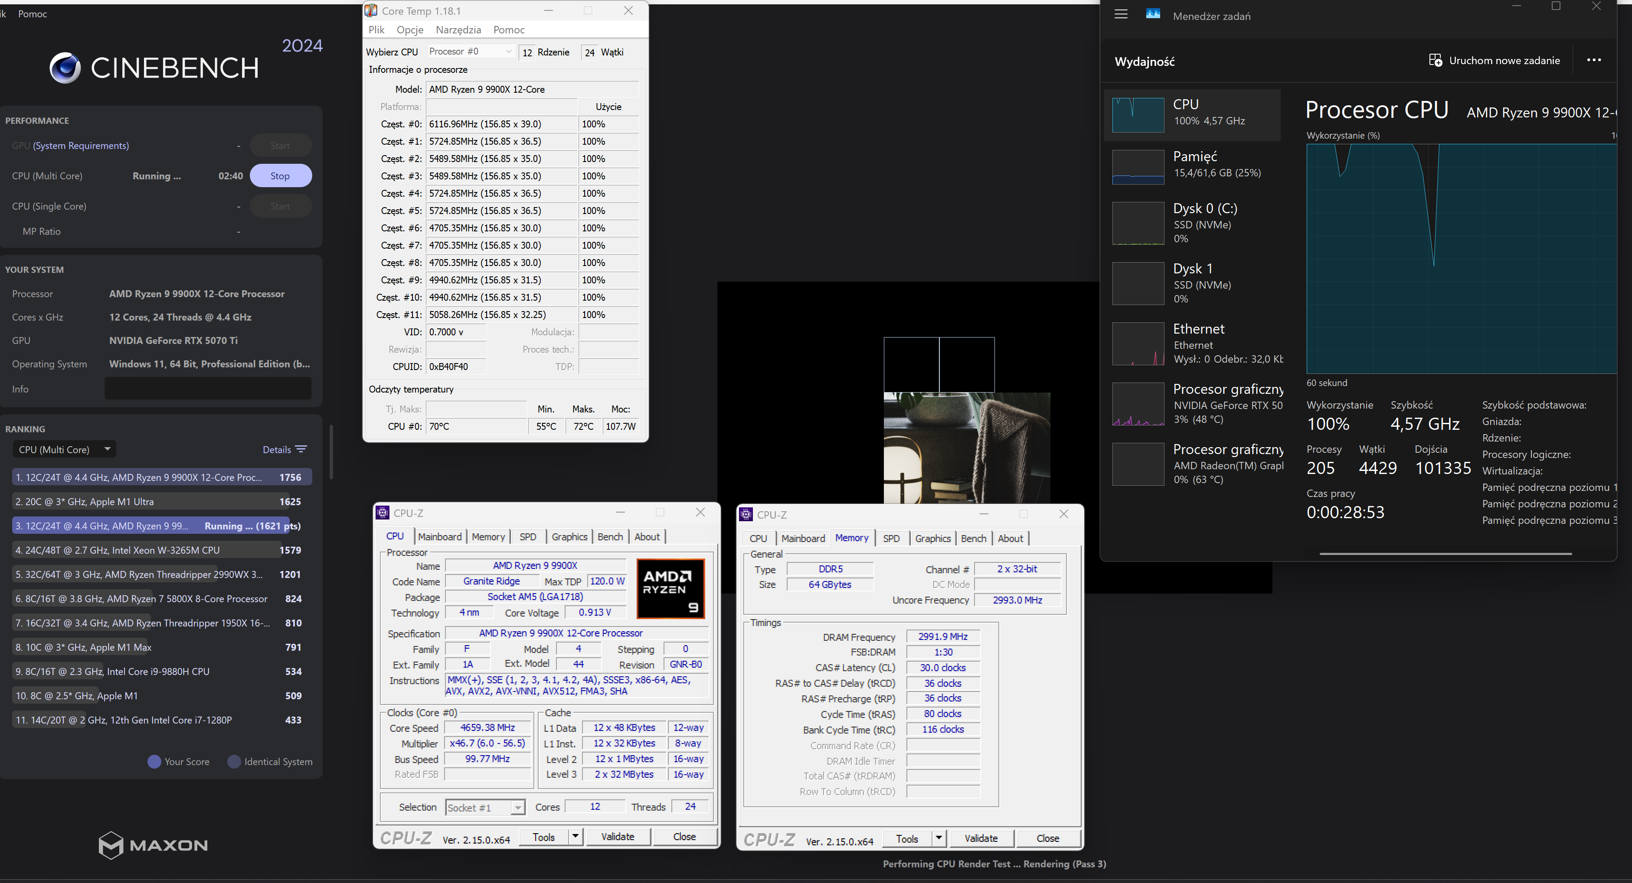
Task: Select top ranking row scoring 1756
Action: [162, 477]
